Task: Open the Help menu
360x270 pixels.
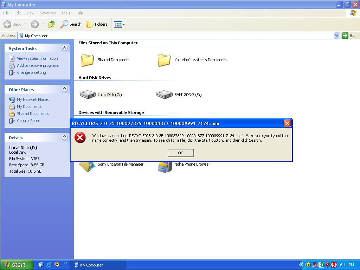Action: coord(79,13)
